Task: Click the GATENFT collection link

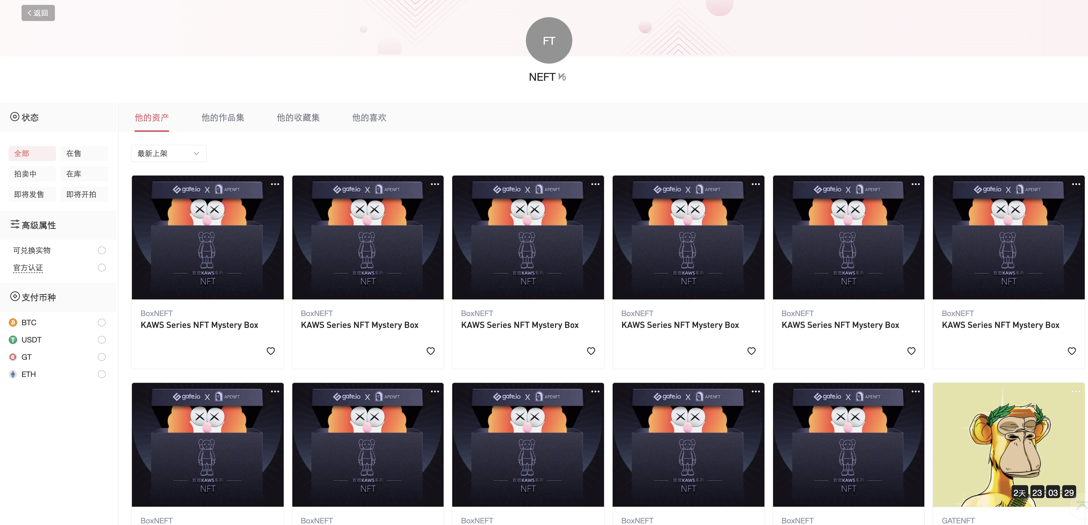Action: coord(958,521)
